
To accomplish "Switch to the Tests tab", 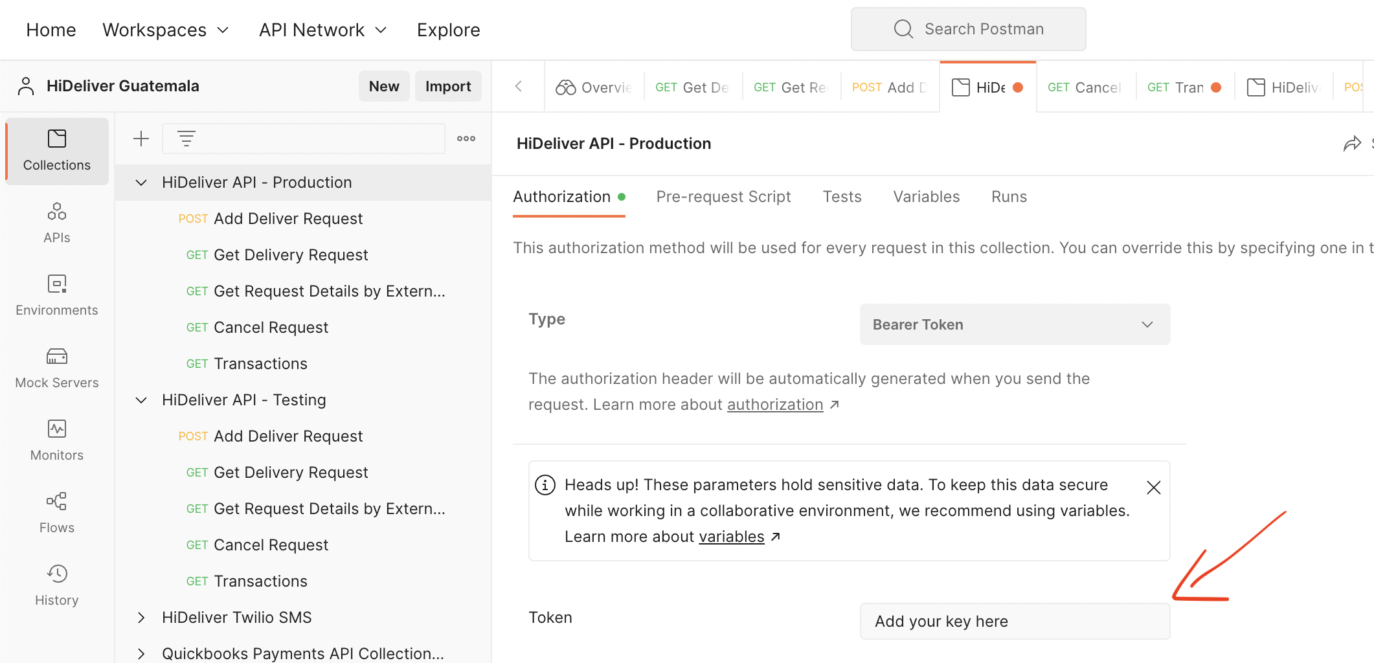I will pyautogui.click(x=842, y=197).
